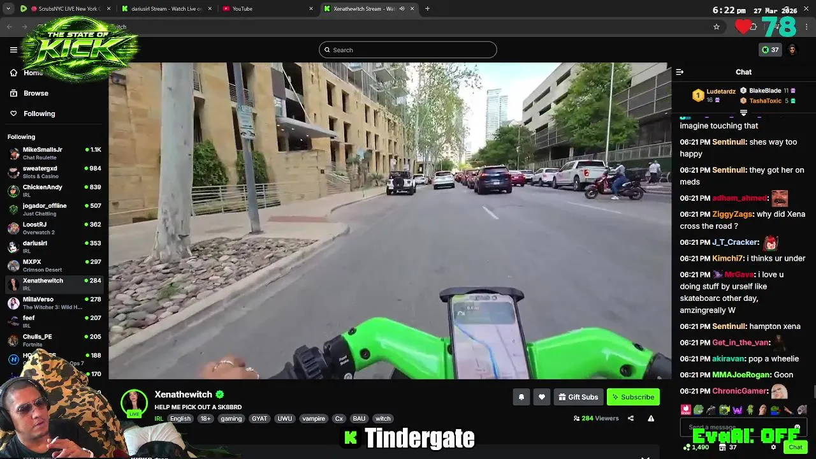Image resolution: width=816 pixels, height=459 pixels.
Task: Open chat settings gear icon
Action: tap(773, 448)
